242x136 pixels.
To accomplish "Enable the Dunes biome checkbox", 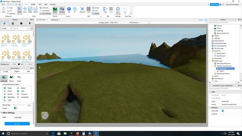I will pos(5,94).
